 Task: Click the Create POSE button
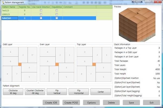click(x=71, y=103)
